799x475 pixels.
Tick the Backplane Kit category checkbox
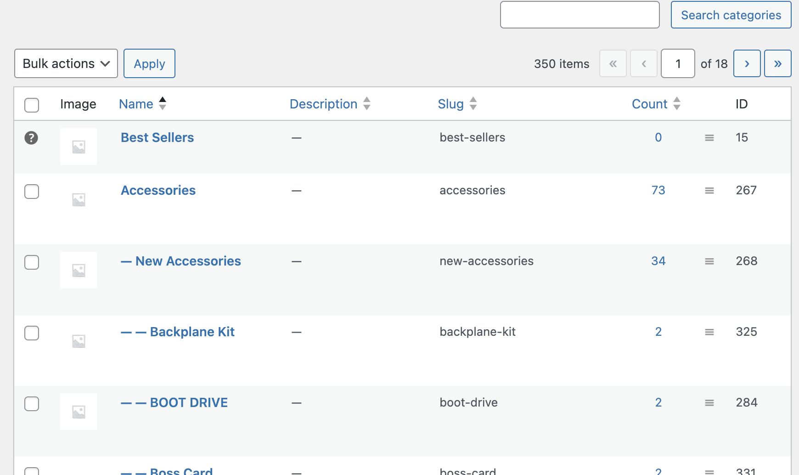(x=32, y=333)
